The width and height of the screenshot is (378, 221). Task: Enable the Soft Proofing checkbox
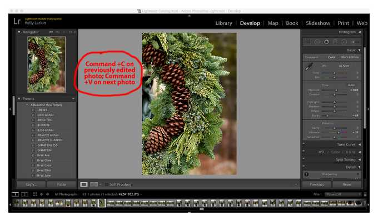coord(107,184)
